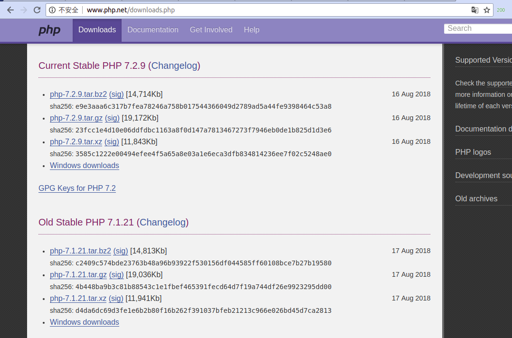Open the PHP 7.2.9 Changelog link
Screen dimensions: 512x338
tap(174, 66)
